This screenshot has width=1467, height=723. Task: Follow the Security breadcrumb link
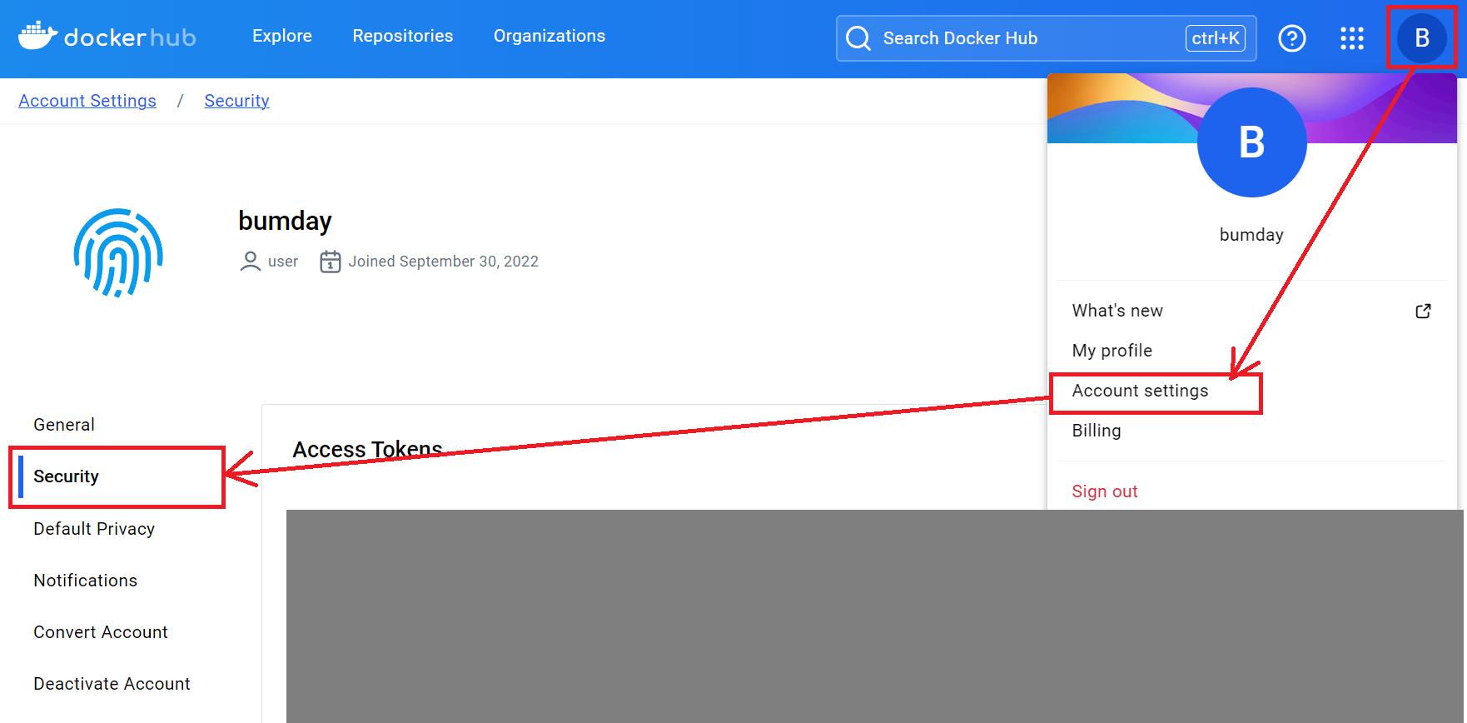(x=236, y=101)
